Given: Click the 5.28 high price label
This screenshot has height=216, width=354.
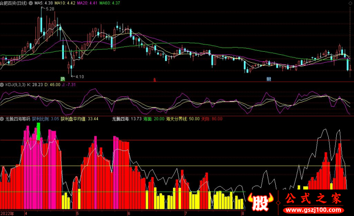Looking at the screenshot, I should click(50, 9).
